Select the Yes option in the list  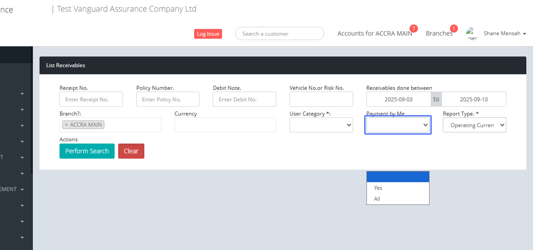click(x=398, y=188)
